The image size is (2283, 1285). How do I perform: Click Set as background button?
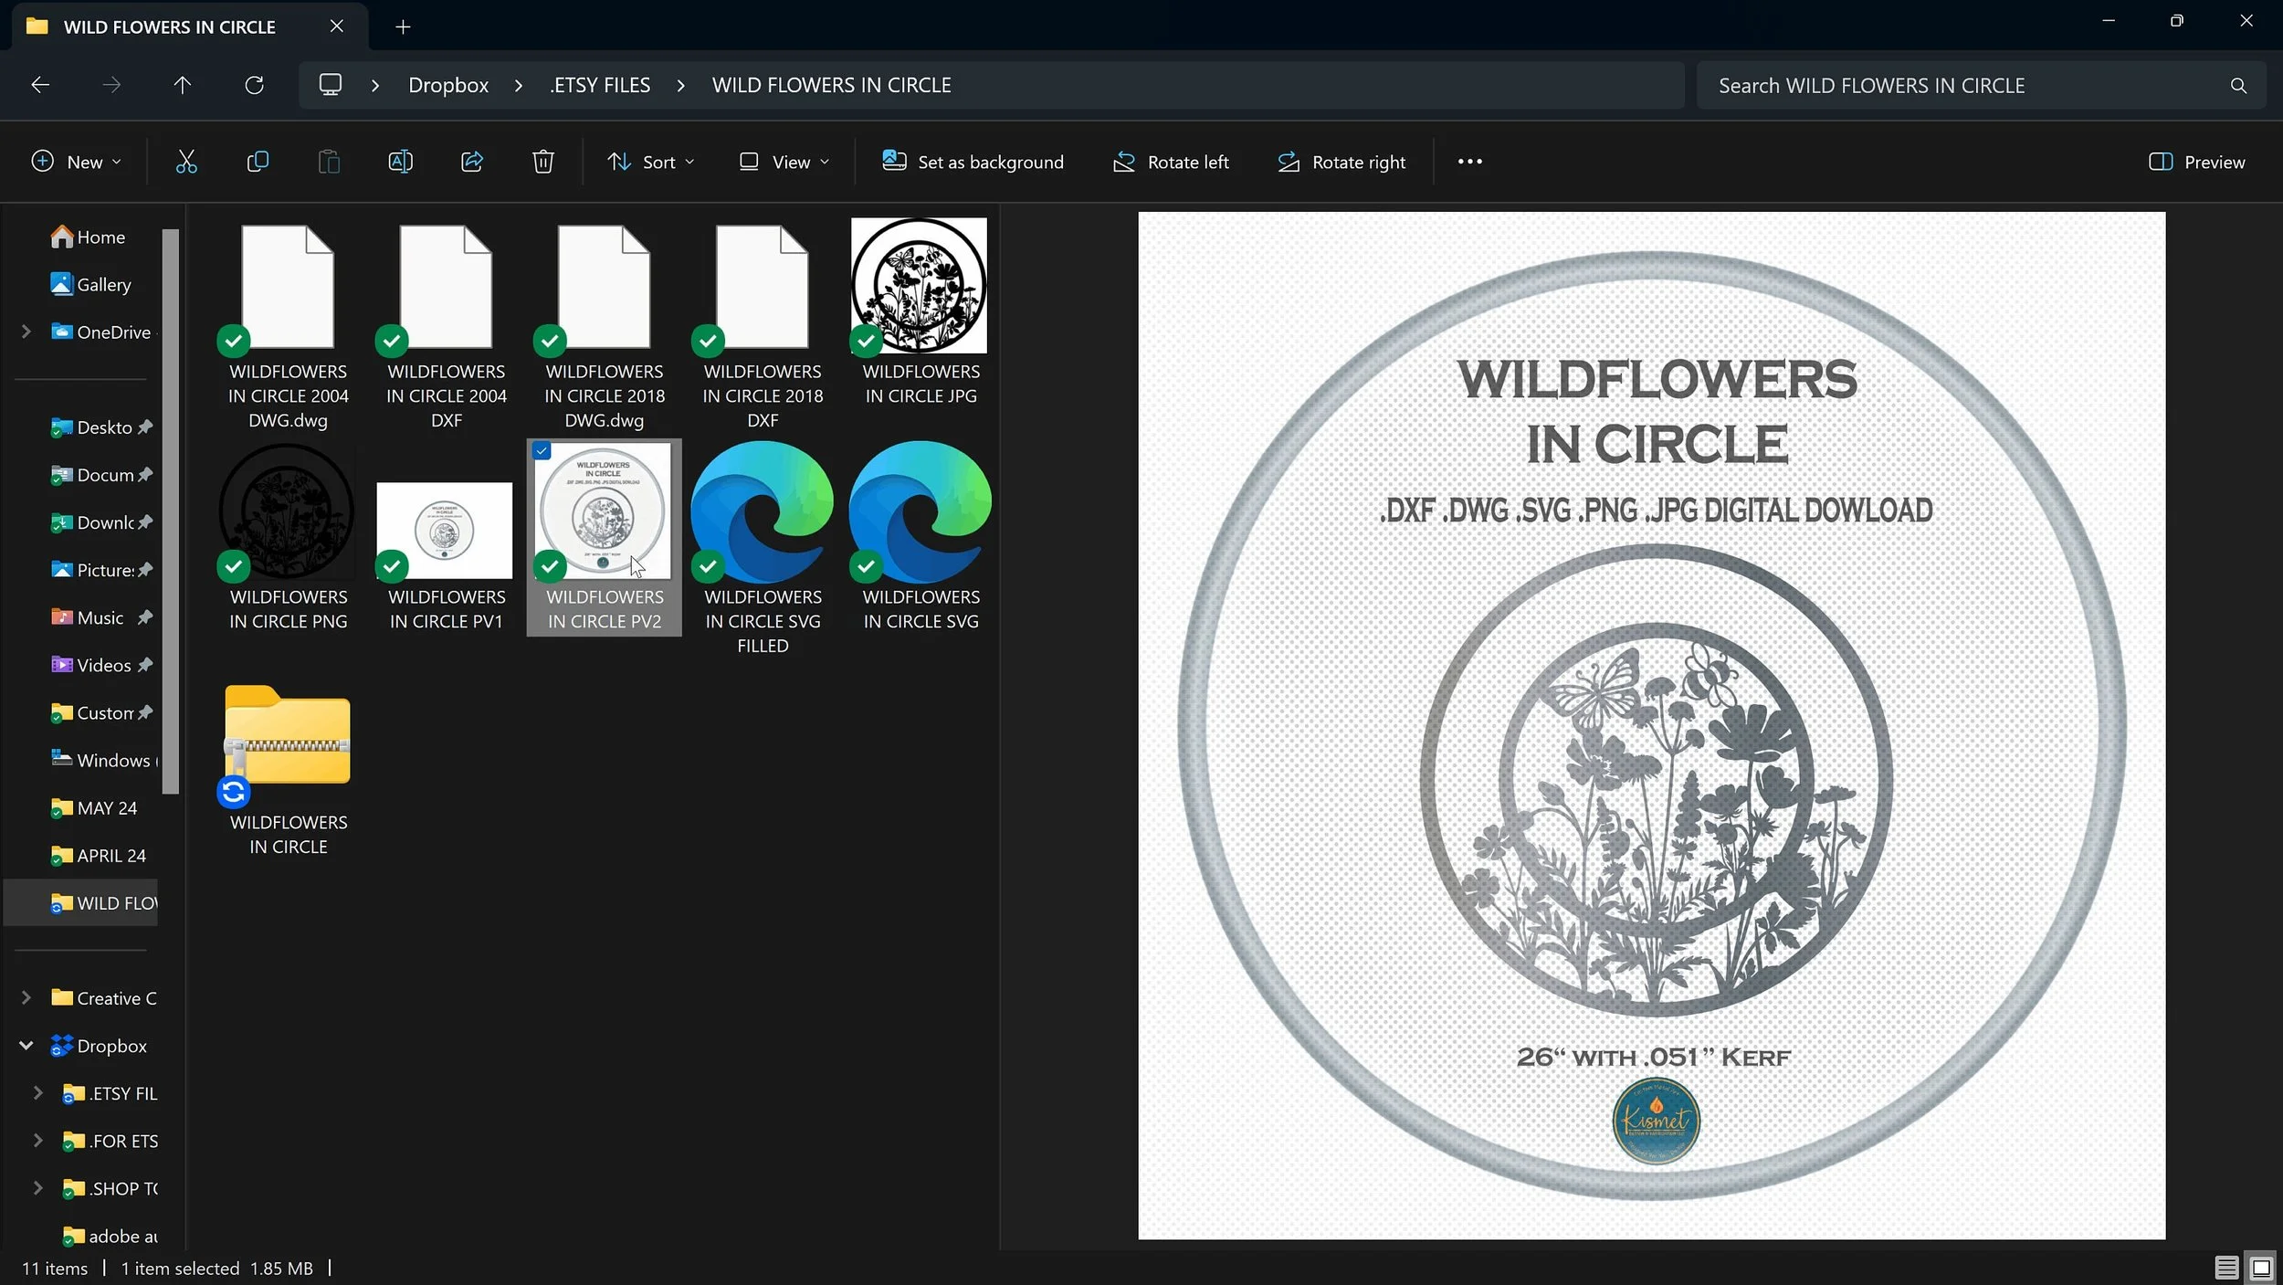pyautogui.click(x=973, y=163)
